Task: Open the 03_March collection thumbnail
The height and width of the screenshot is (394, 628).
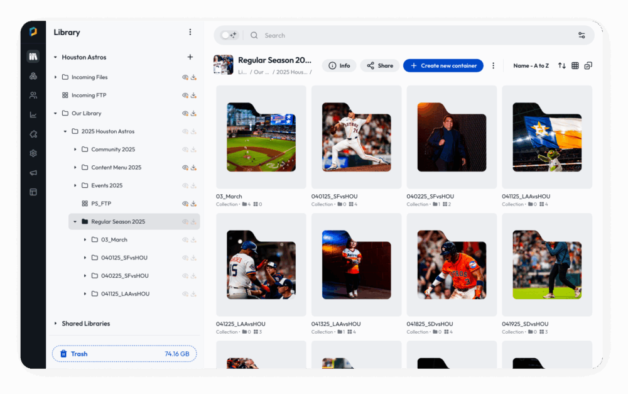Action: pyautogui.click(x=261, y=137)
